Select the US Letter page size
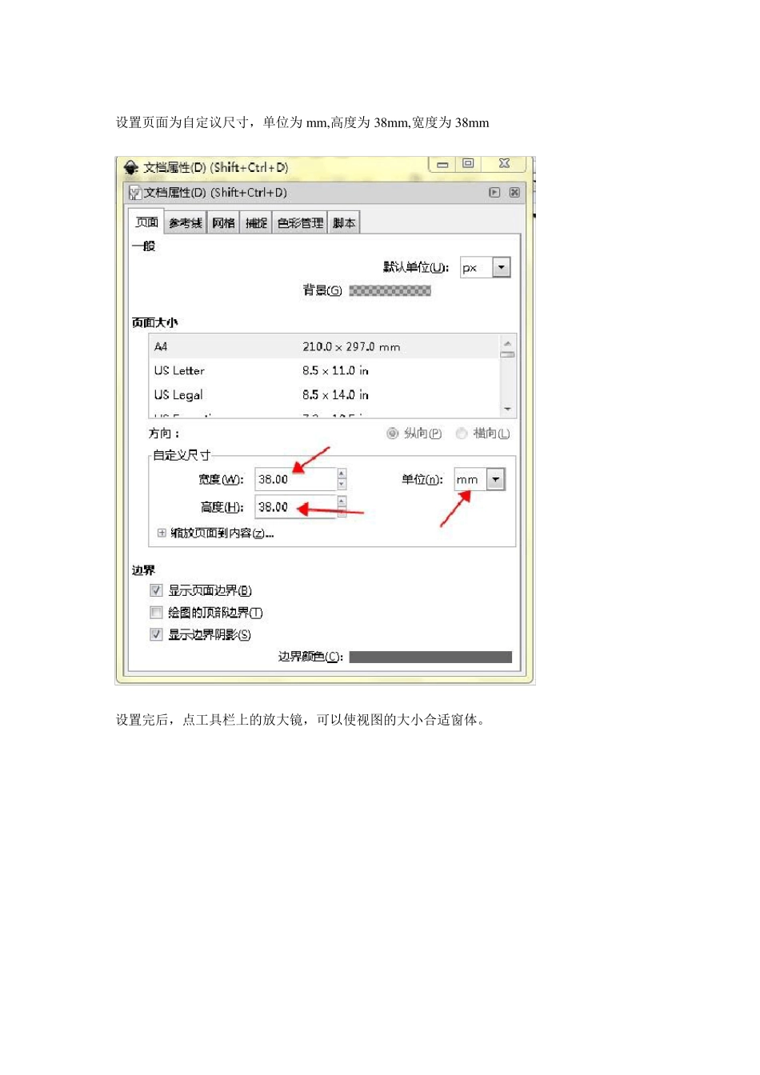Image resolution: width=760 pixels, height=1075 pixels. pos(324,370)
